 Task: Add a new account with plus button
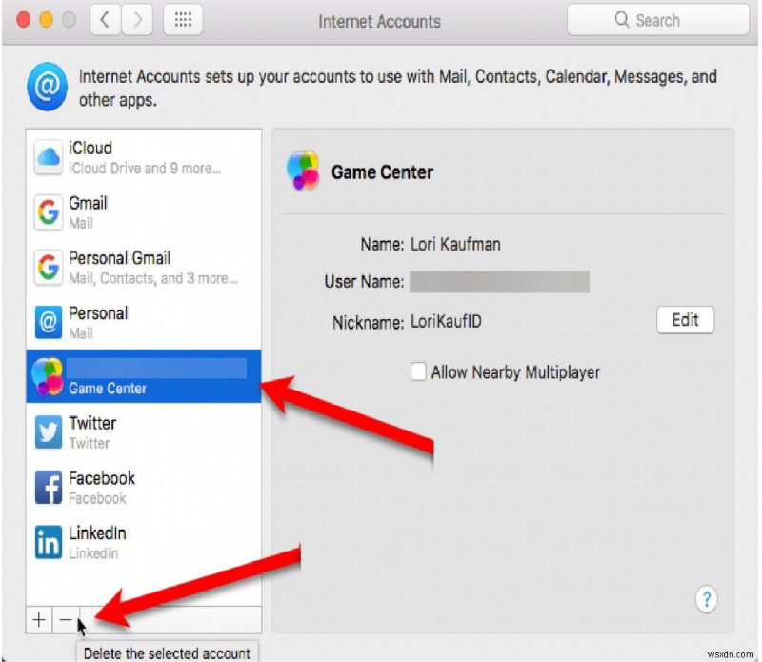tap(38, 620)
